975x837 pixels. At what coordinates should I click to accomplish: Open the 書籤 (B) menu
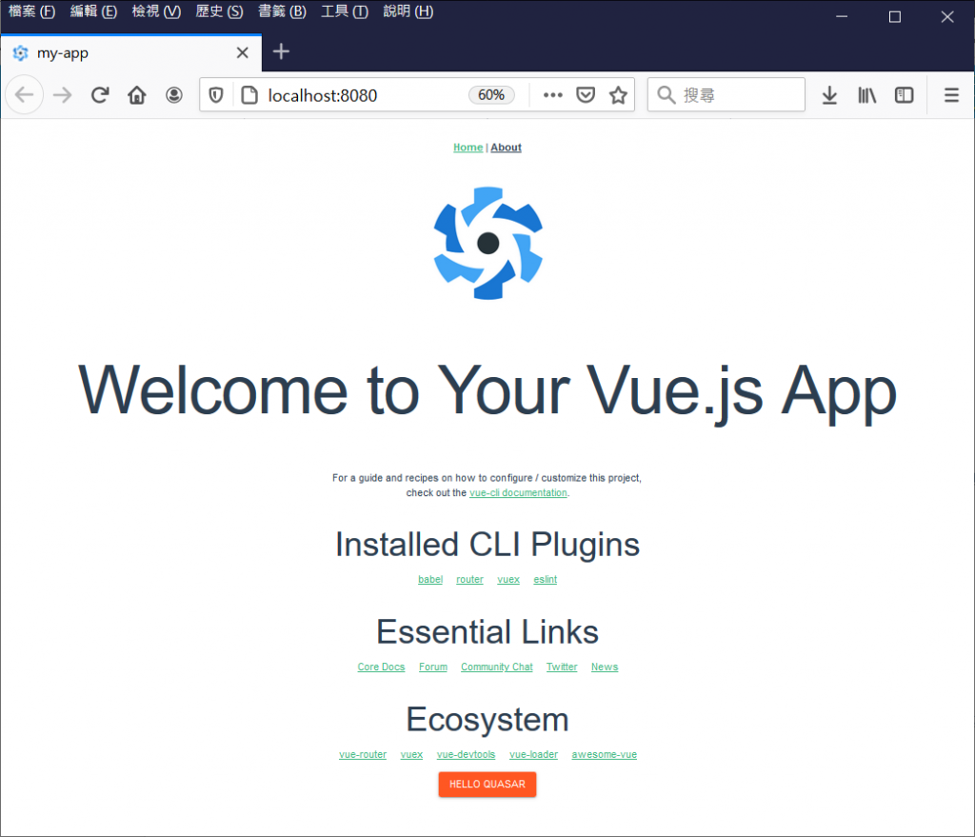(x=282, y=11)
